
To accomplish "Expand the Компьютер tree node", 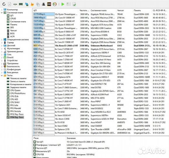I will [2, 10].
